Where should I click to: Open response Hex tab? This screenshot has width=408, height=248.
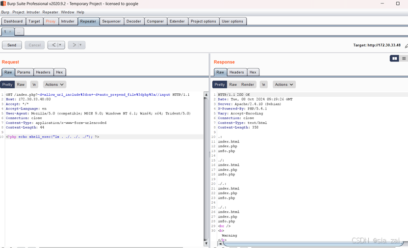[x=253, y=72]
